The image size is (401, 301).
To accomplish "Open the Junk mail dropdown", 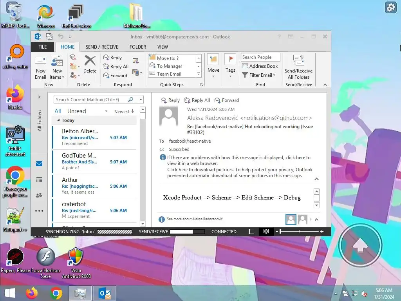I will [74, 75].
